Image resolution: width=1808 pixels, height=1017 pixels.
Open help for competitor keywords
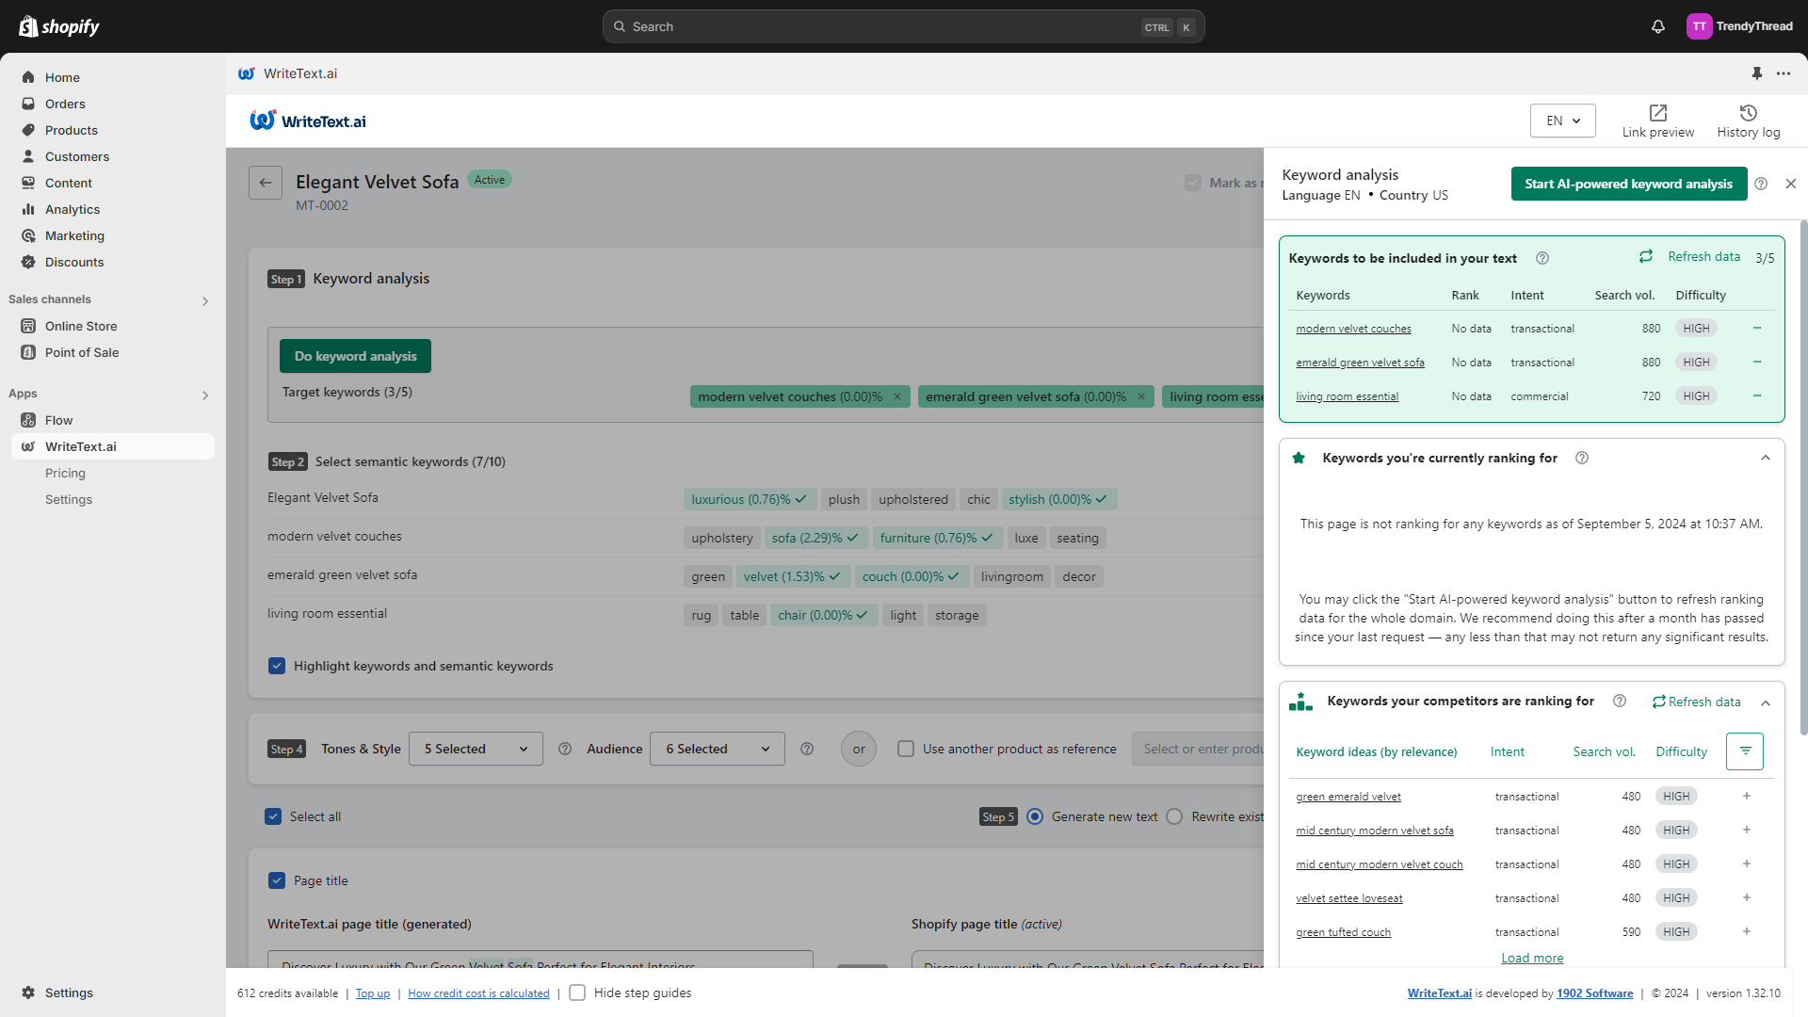point(1620,701)
